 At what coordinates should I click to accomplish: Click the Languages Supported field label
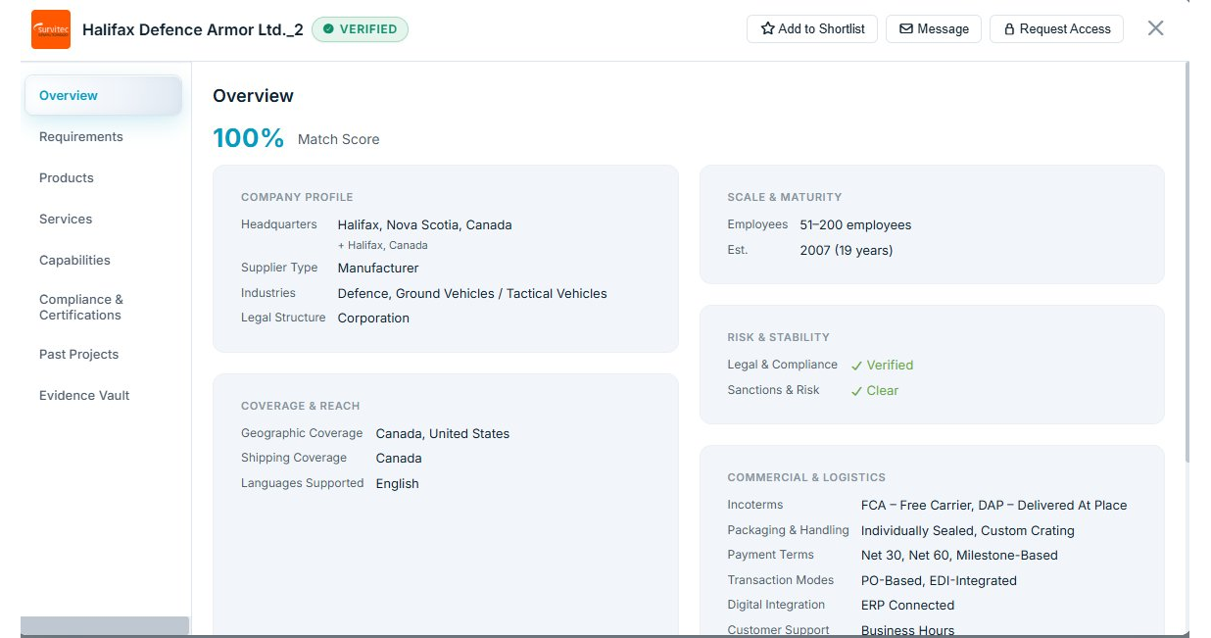tap(302, 483)
